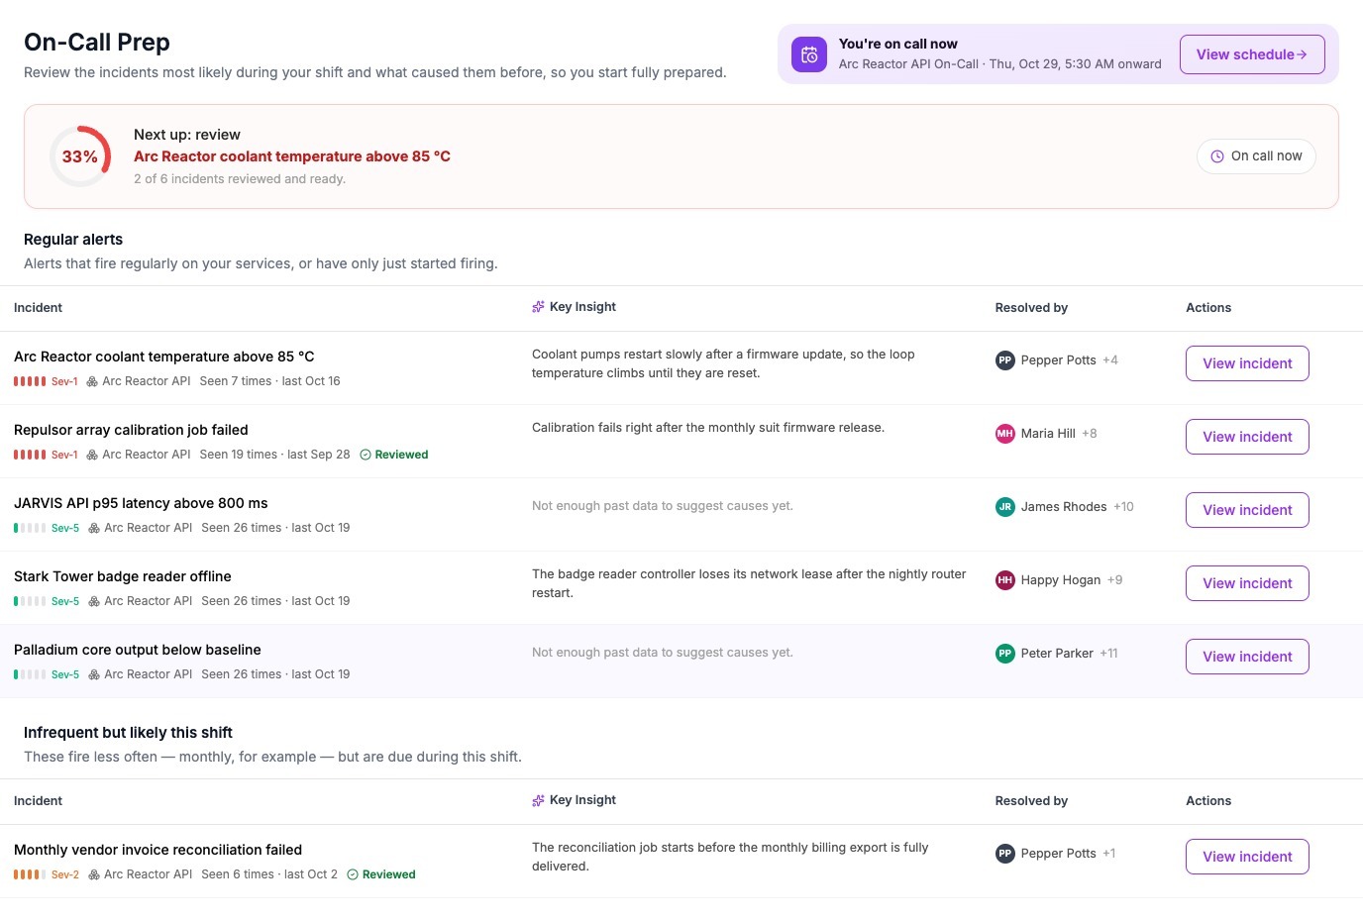Click 'Seen 19 times · last Sep 28' text
This screenshot has width=1363, height=921.
[275, 455]
